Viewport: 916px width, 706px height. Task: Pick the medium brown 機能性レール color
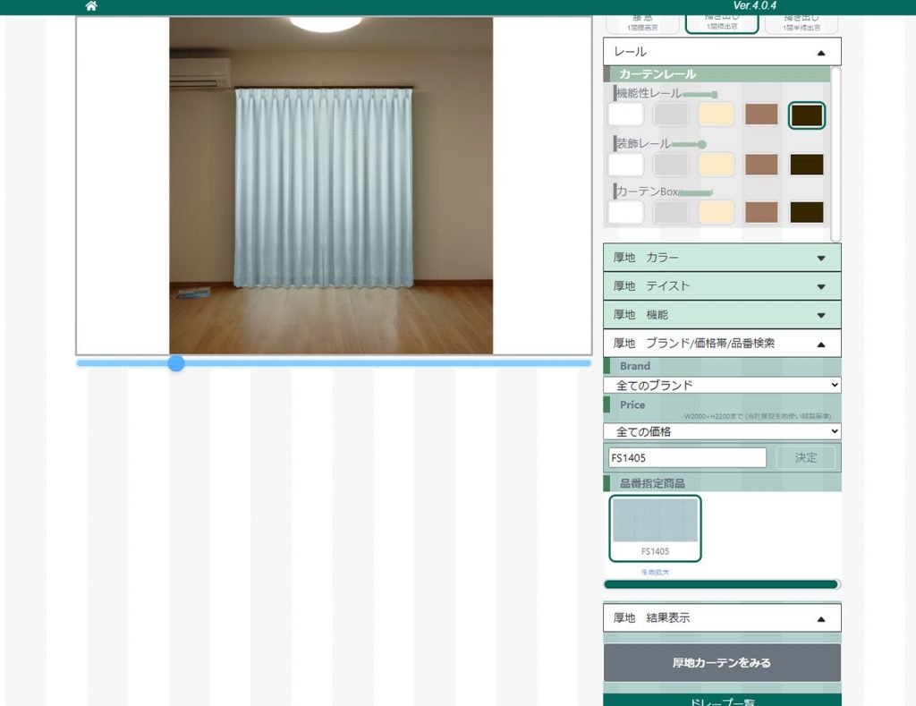click(761, 115)
